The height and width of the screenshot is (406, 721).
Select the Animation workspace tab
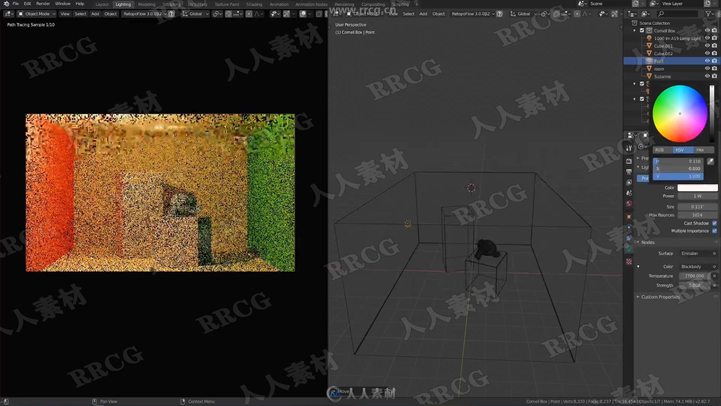click(279, 4)
